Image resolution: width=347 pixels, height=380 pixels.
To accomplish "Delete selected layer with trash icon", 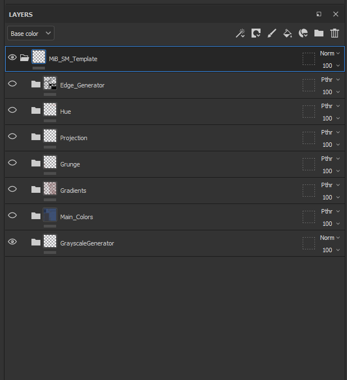I will click(x=335, y=34).
